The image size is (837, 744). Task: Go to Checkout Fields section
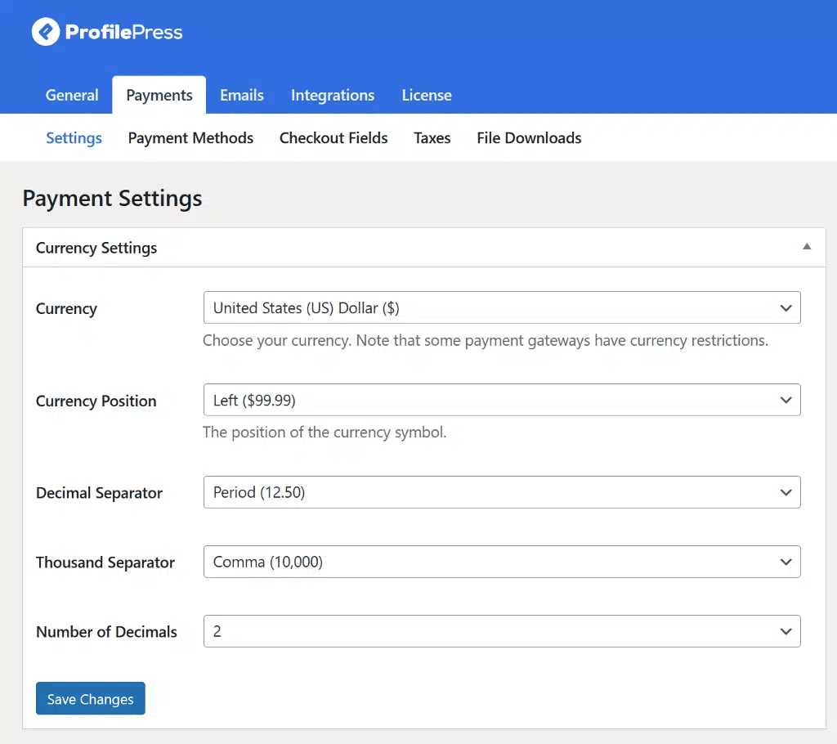(x=333, y=138)
